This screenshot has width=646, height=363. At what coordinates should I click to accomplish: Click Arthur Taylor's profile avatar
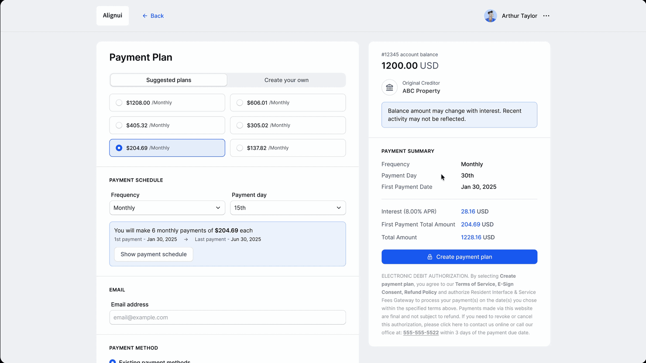click(490, 16)
